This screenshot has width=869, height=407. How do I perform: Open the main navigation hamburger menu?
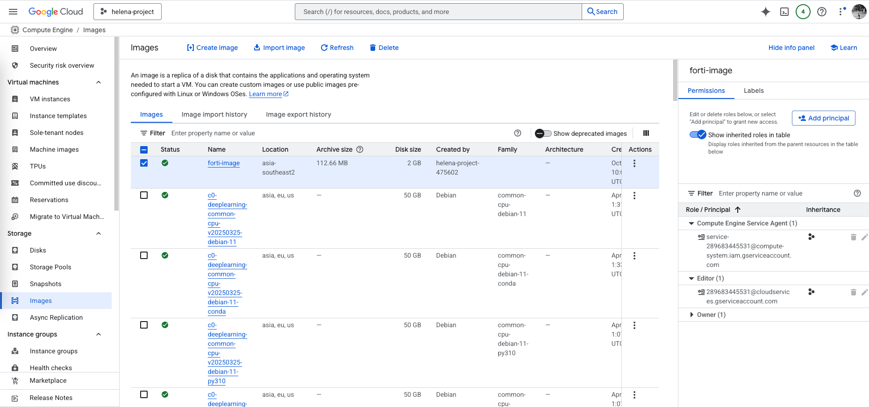click(x=13, y=12)
